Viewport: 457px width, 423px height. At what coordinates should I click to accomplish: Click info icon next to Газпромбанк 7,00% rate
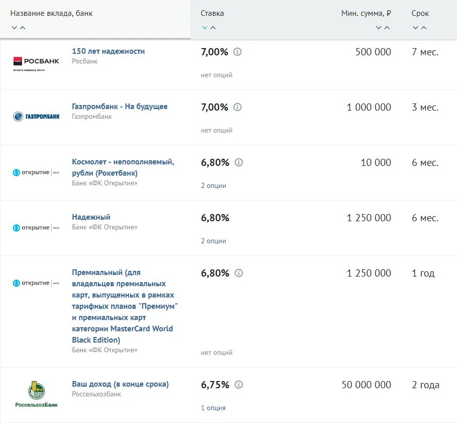237,107
